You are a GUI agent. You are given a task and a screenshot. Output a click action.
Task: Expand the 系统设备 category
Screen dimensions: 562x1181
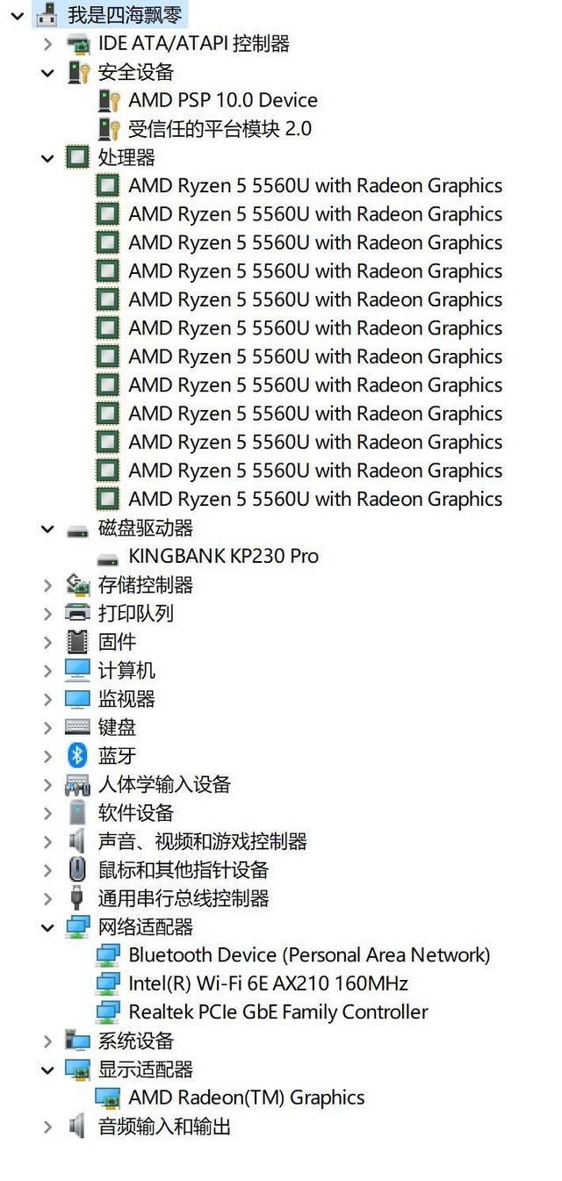[x=47, y=1041]
